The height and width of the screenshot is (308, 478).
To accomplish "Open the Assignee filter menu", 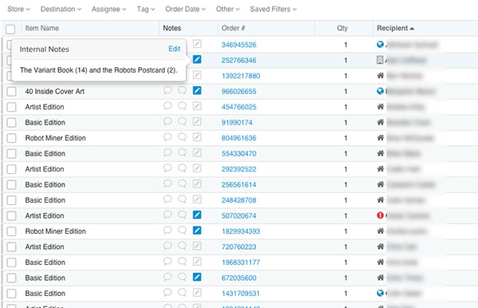I will click(x=109, y=9).
